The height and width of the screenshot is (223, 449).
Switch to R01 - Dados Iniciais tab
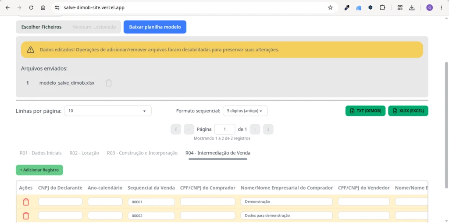click(41, 153)
